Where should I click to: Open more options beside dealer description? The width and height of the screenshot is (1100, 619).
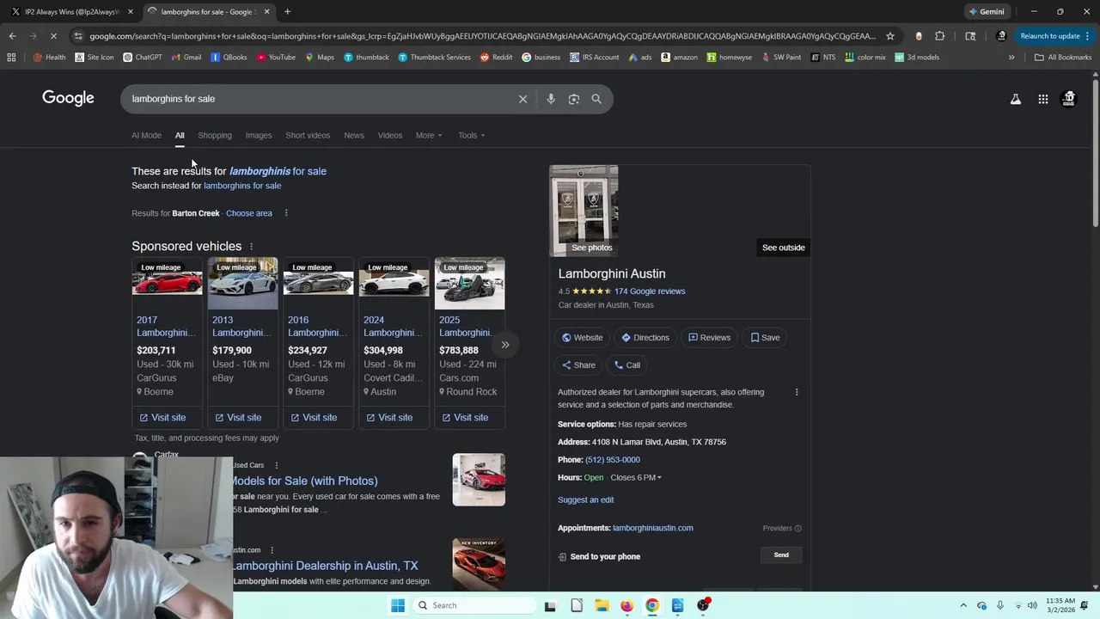(797, 392)
